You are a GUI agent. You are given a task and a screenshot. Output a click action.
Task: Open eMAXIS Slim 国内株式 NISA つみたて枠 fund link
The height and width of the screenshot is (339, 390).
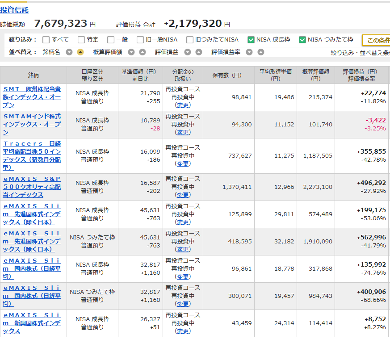click(x=32, y=296)
